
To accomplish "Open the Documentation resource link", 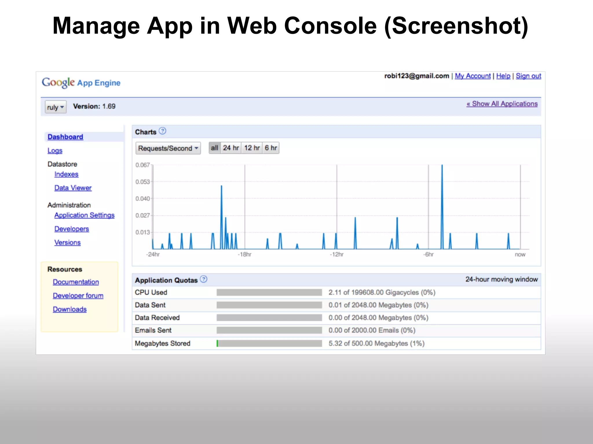I will tap(76, 282).
